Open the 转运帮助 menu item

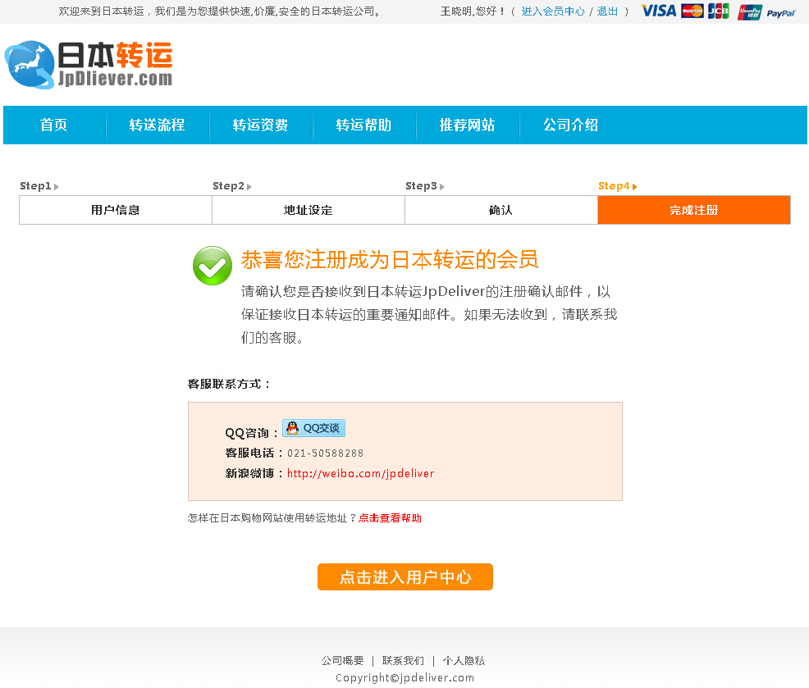pos(364,125)
